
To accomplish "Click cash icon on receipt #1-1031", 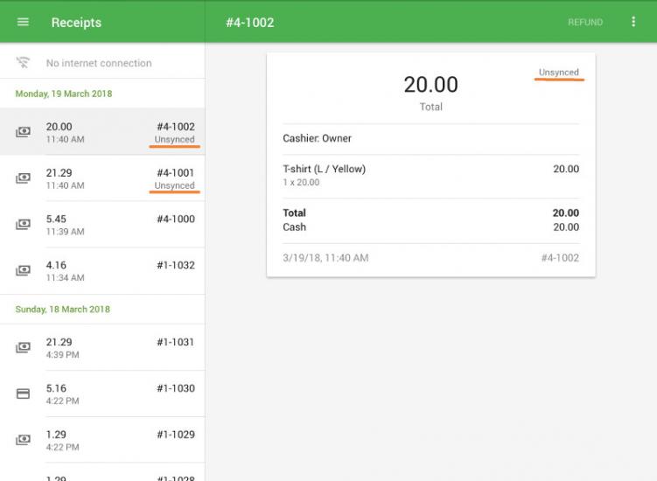I will (23, 348).
